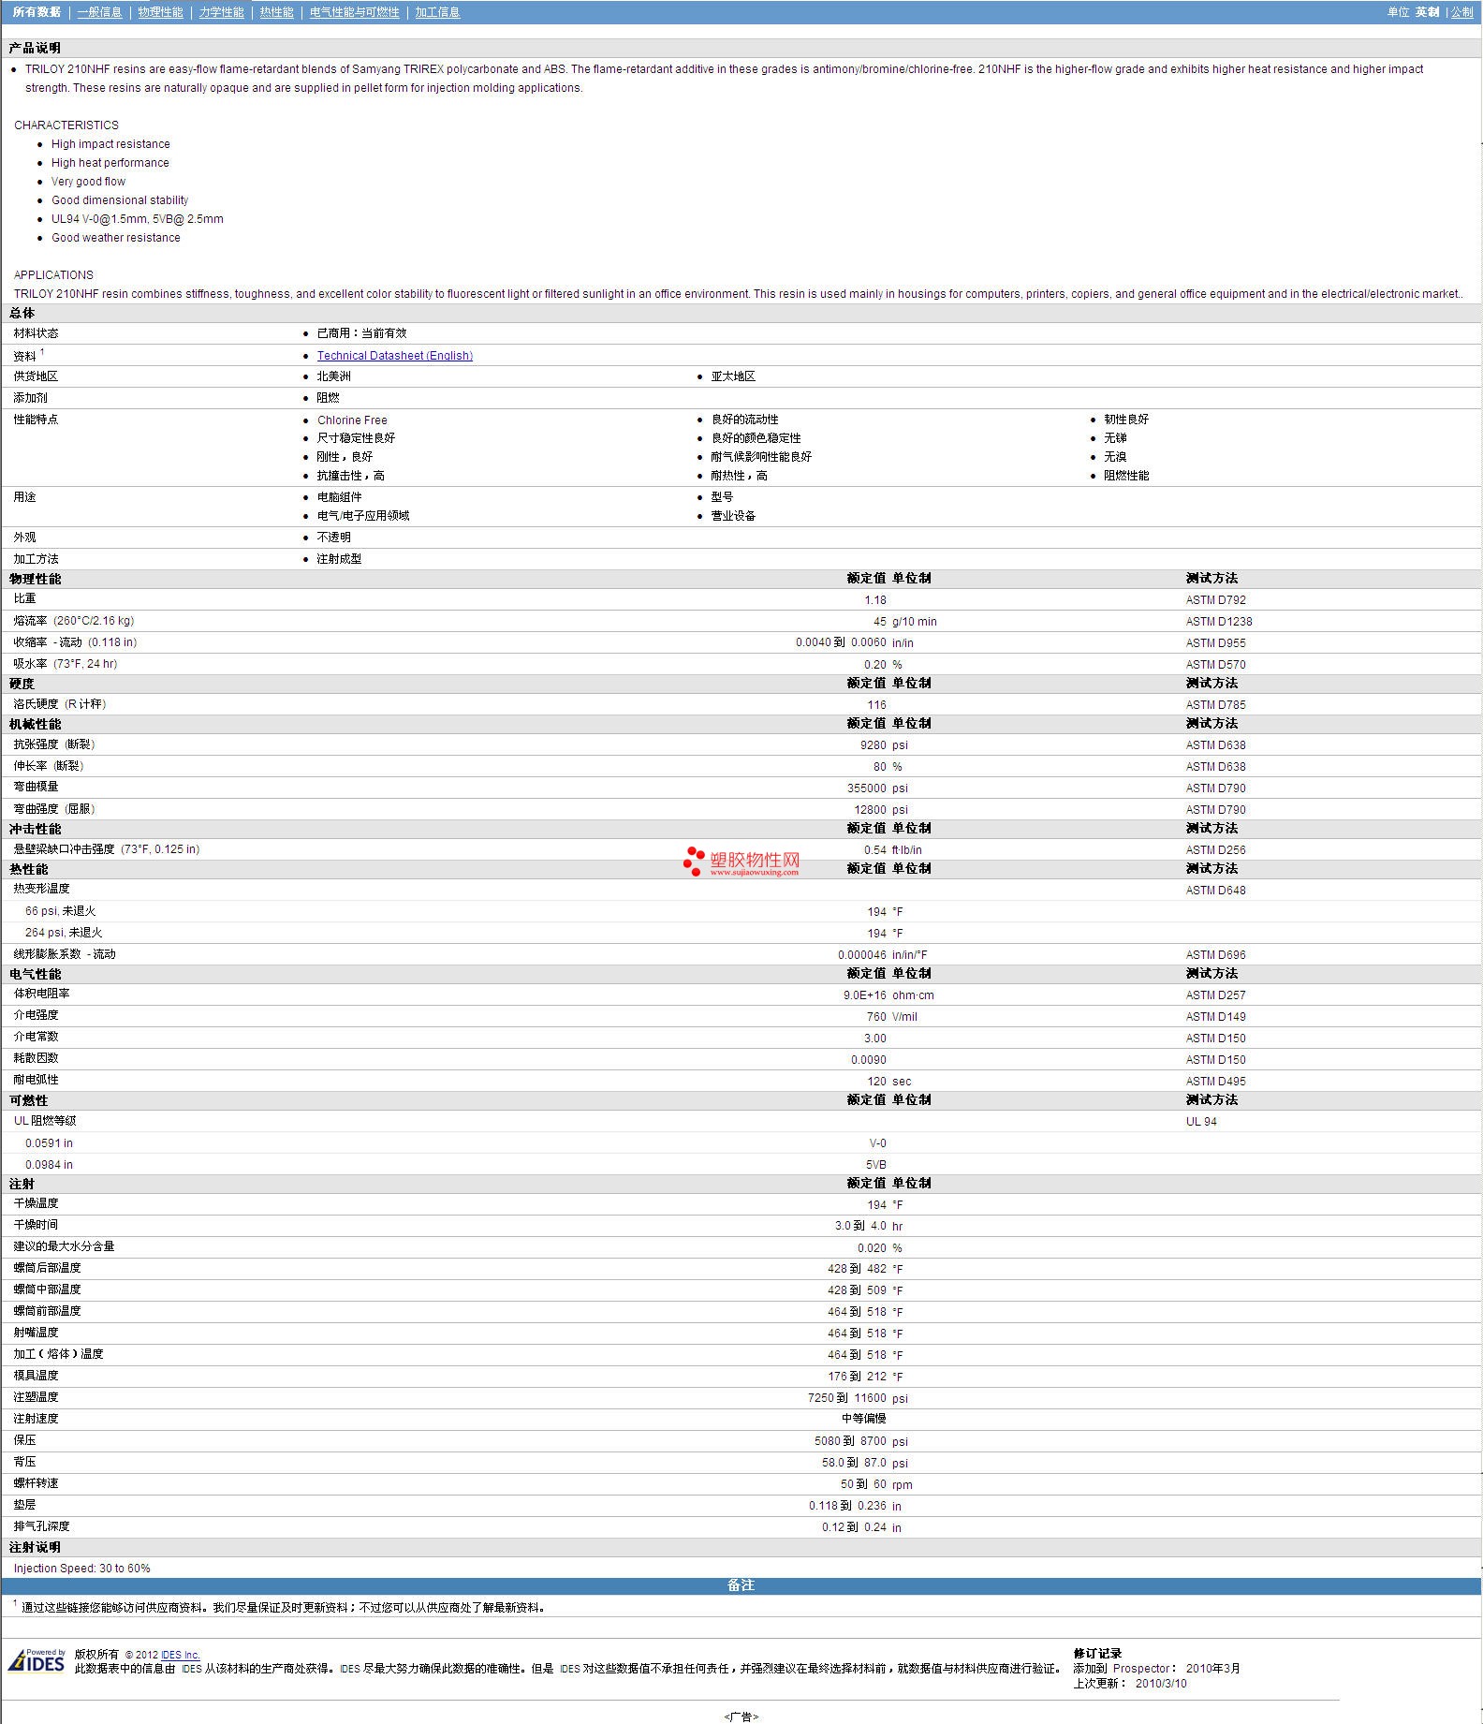The width and height of the screenshot is (1483, 1724).
Task: Click the 'Injection Speed: 30 to 60%' note
Action: click(82, 1569)
